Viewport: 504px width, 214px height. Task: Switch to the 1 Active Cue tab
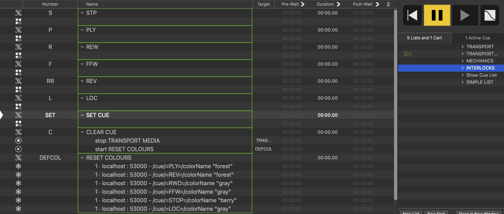coord(477,38)
